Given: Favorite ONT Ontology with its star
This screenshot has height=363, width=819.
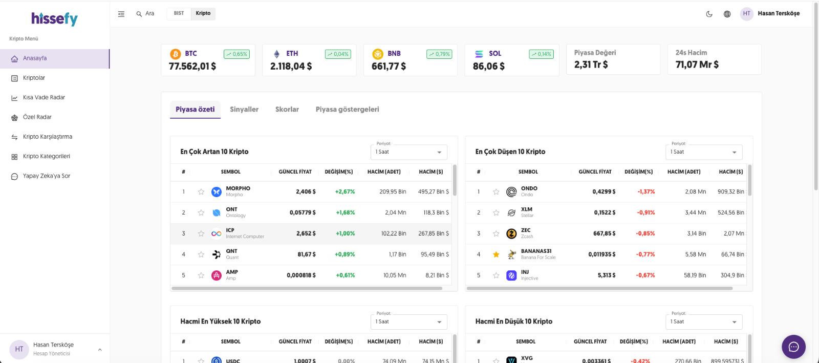Looking at the screenshot, I should 201,212.
